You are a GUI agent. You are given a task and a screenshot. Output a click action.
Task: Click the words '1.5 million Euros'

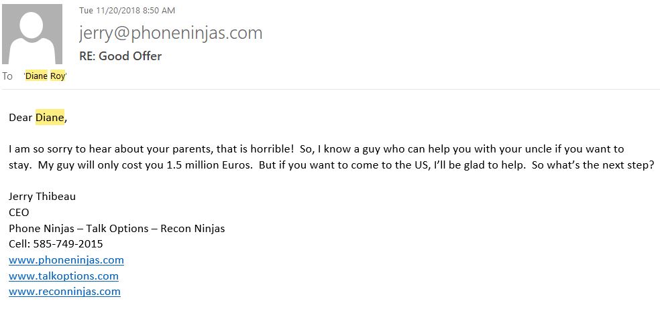pyautogui.click(x=210, y=165)
